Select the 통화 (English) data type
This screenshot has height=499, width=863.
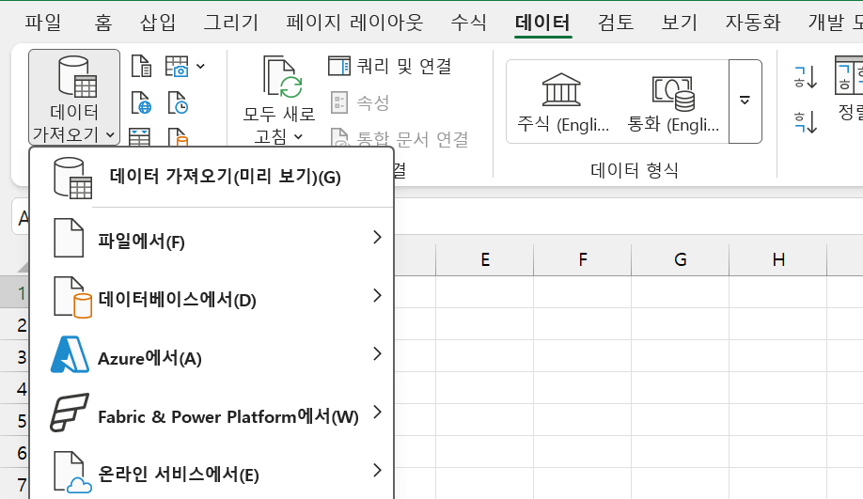(673, 102)
